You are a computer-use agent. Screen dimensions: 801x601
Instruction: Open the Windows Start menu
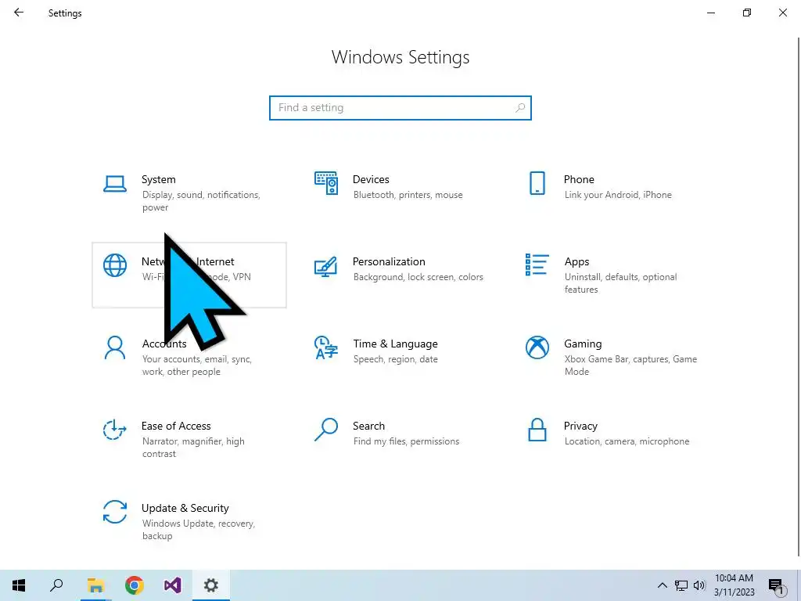click(x=19, y=585)
